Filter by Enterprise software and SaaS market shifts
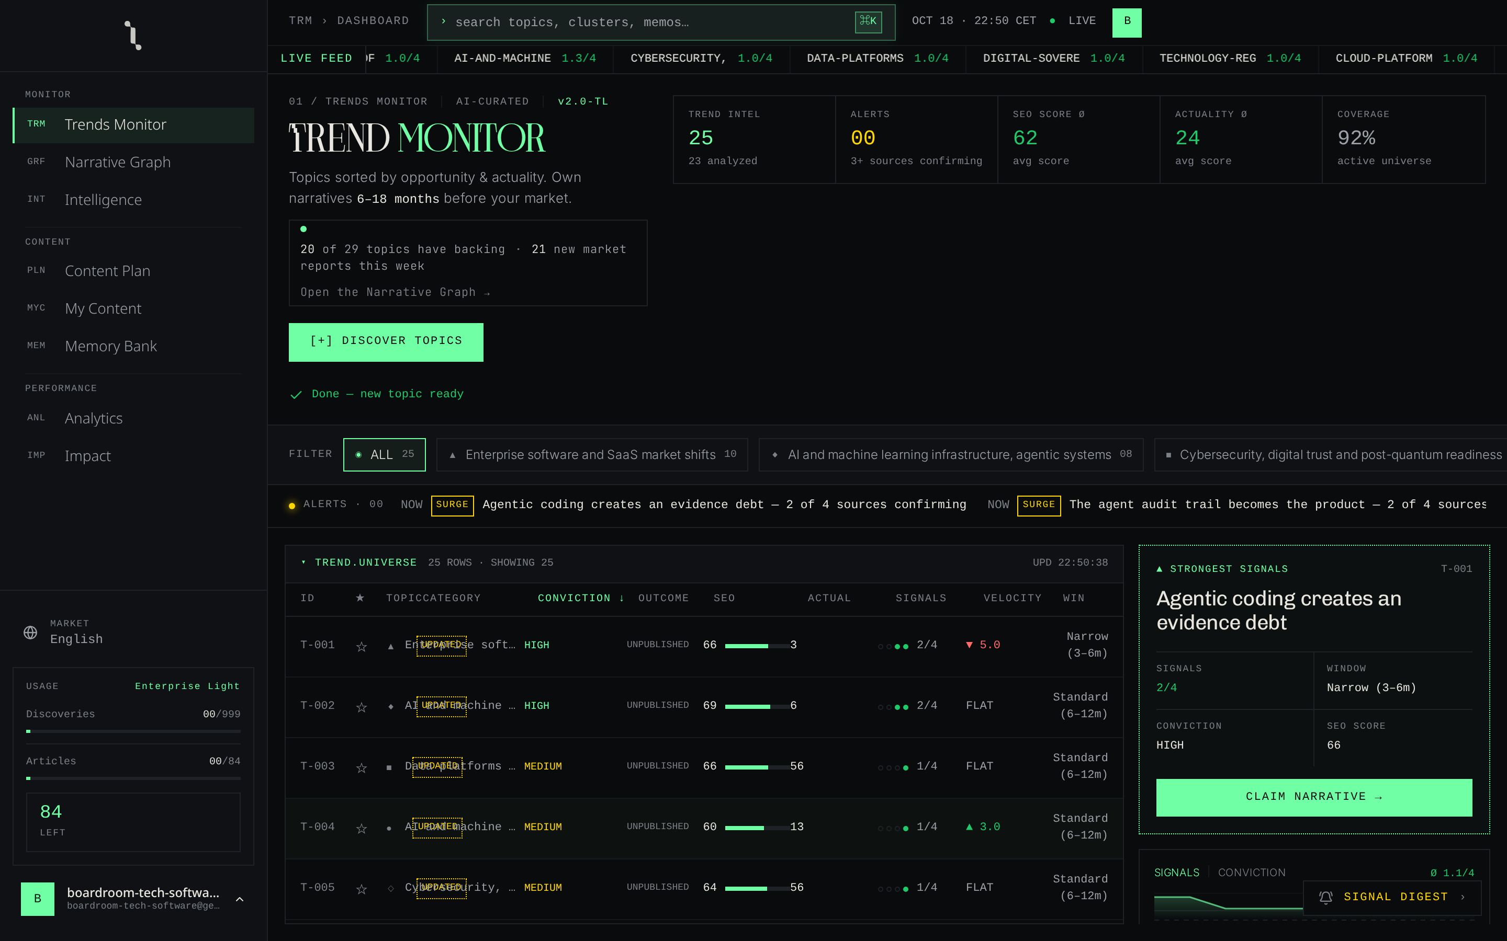Image resolution: width=1507 pixels, height=941 pixels. pyautogui.click(x=592, y=455)
